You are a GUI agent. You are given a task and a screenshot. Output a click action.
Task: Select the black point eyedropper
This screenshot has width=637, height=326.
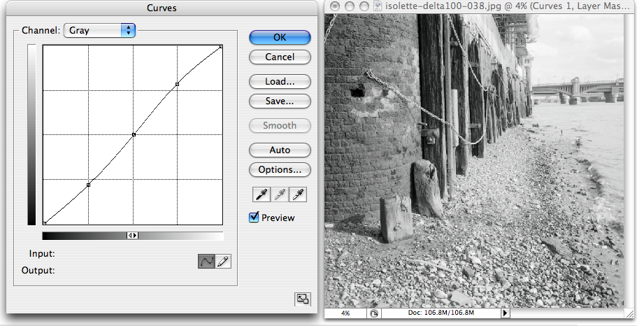pos(262,194)
